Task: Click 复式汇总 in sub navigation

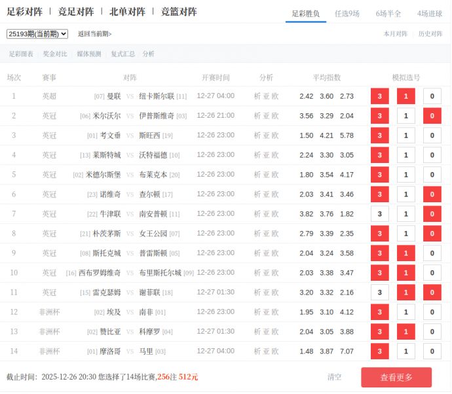Action: 122,54
